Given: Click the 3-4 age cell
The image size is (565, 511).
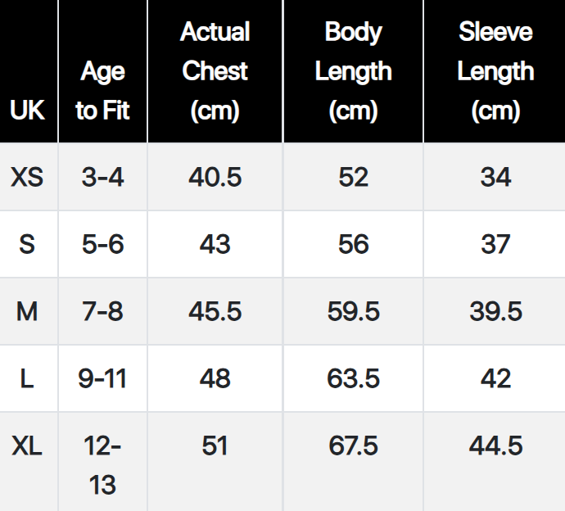Looking at the screenshot, I should pyautogui.click(x=102, y=177).
